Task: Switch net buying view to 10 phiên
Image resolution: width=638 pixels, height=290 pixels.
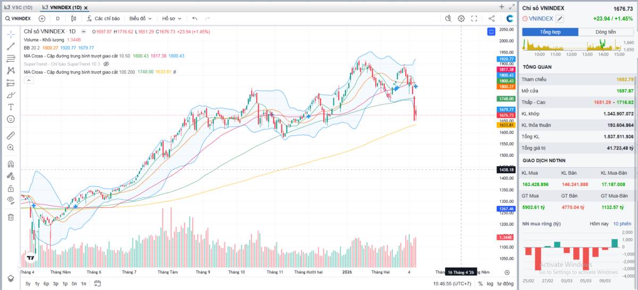Action: point(622,224)
